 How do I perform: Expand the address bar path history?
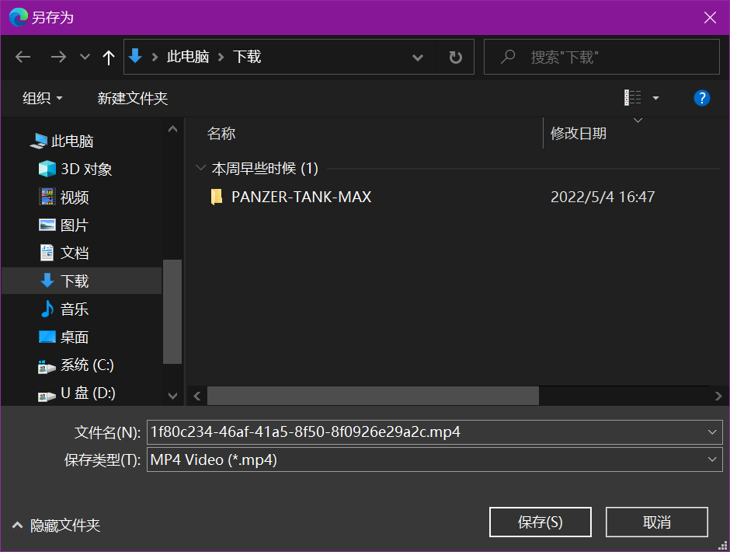(x=418, y=57)
